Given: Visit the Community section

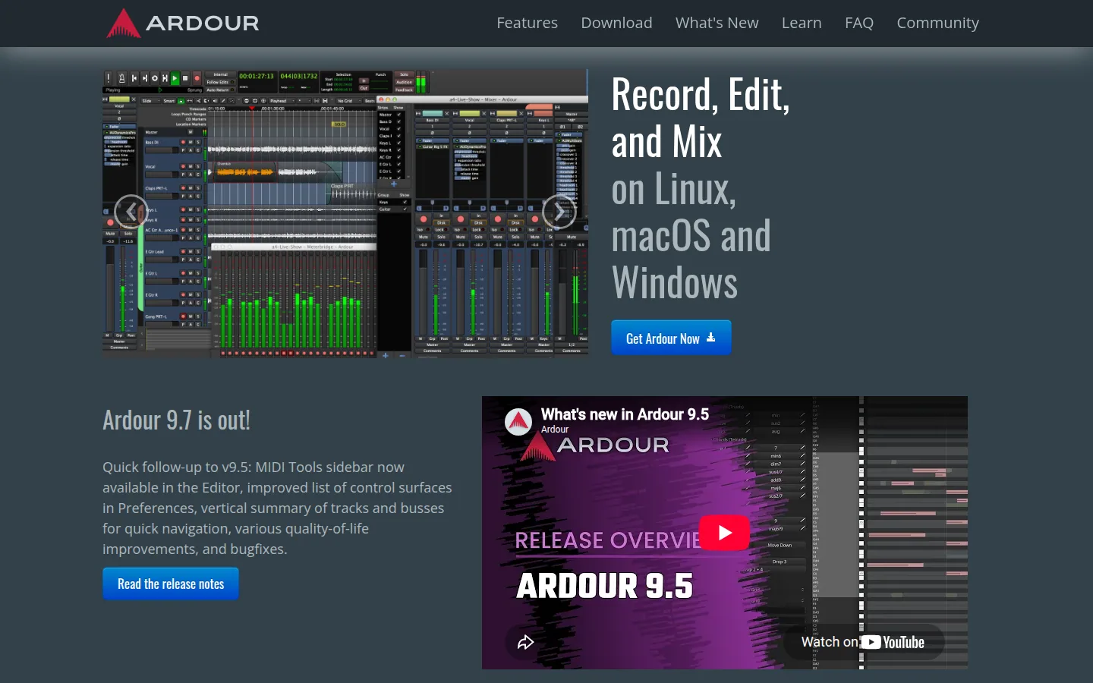Looking at the screenshot, I should point(938,23).
